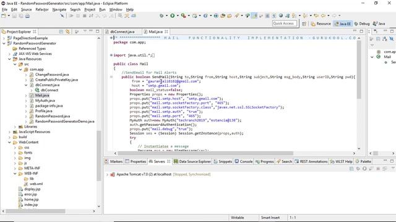
Task: Open the Palette tab
Action: 363,162
